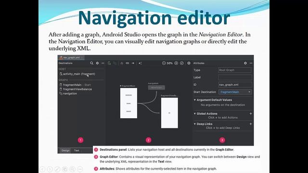
Task: Open Destinations panel gear settings
Action: click(x=97, y=63)
